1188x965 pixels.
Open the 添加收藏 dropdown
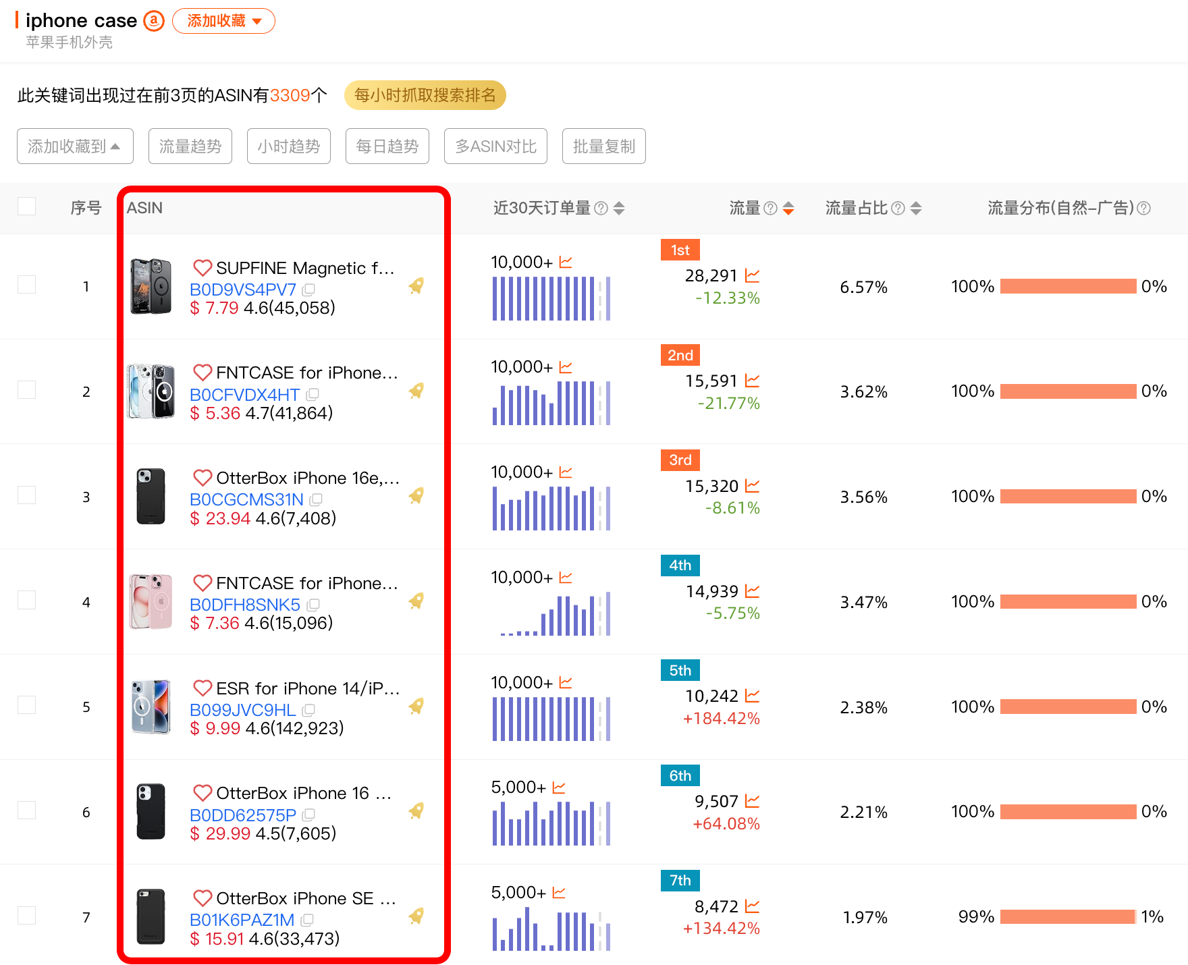pos(223,21)
